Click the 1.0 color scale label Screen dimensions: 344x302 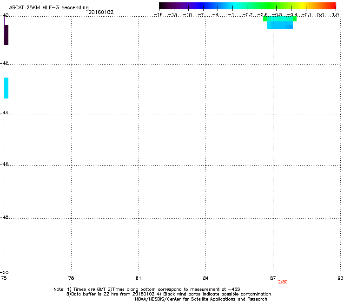tap(336, 15)
